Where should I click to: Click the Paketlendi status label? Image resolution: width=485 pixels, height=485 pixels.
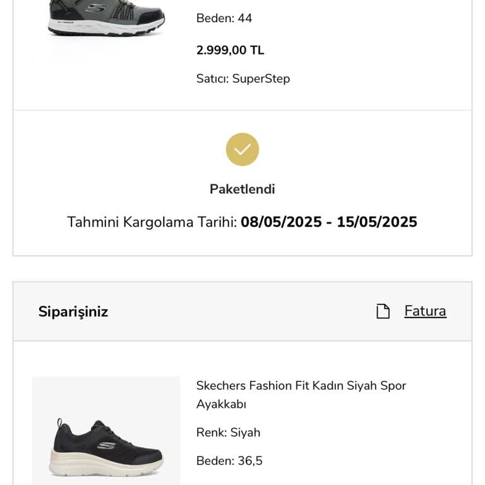pos(242,189)
